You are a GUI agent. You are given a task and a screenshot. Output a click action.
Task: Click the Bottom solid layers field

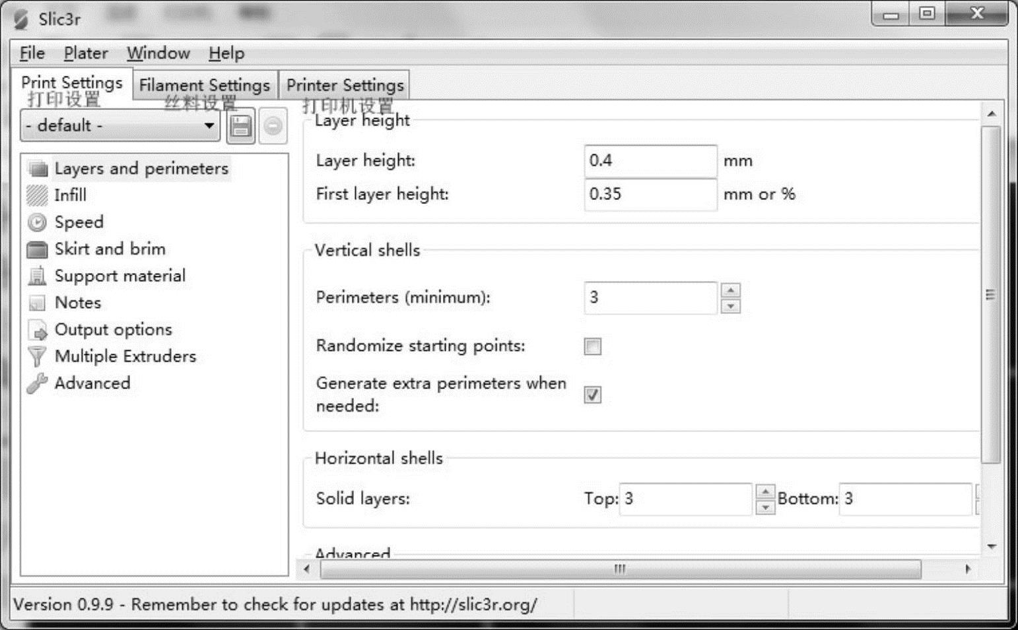906,499
